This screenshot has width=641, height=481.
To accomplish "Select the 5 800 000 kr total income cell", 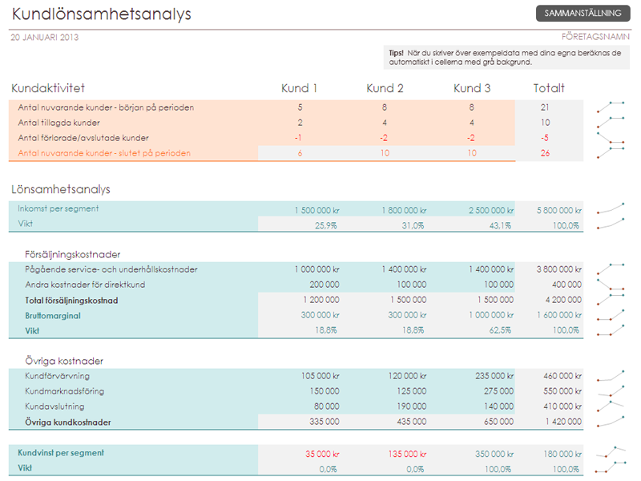I will pyautogui.click(x=558, y=210).
